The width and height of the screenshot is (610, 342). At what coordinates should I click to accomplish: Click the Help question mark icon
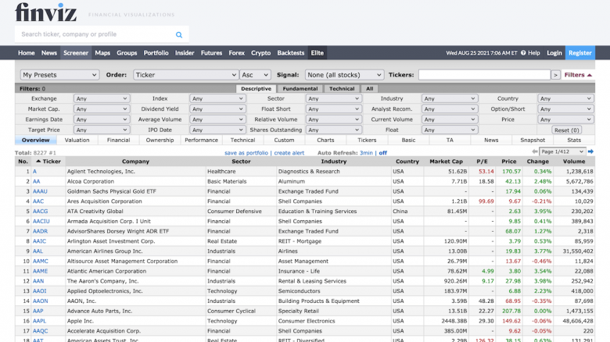coord(523,53)
